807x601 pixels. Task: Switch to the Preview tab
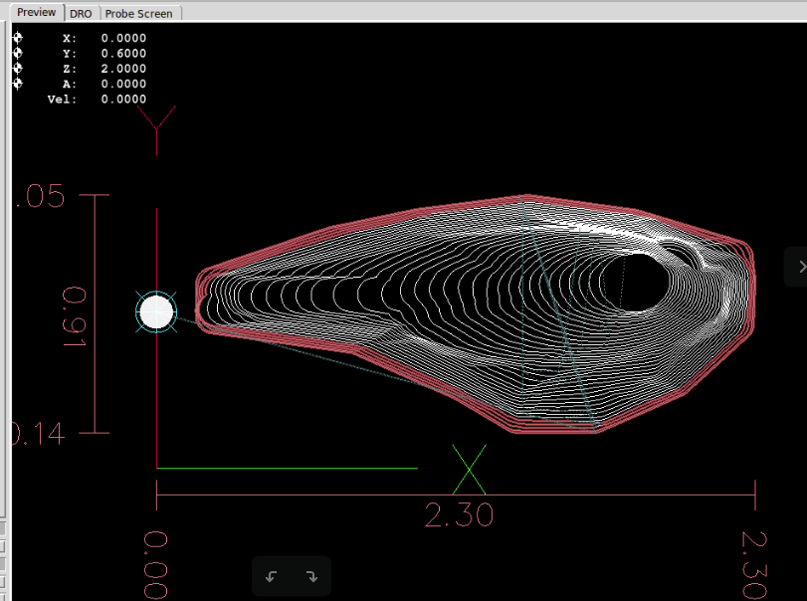(x=36, y=13)
